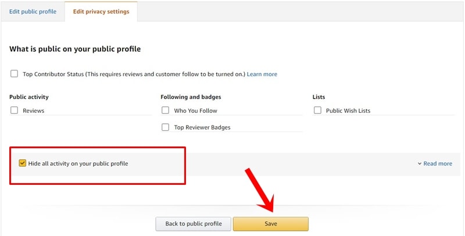The width and height of the screenshot is (465, 236).
Task: Click the Save button
Action: point(271,224)
